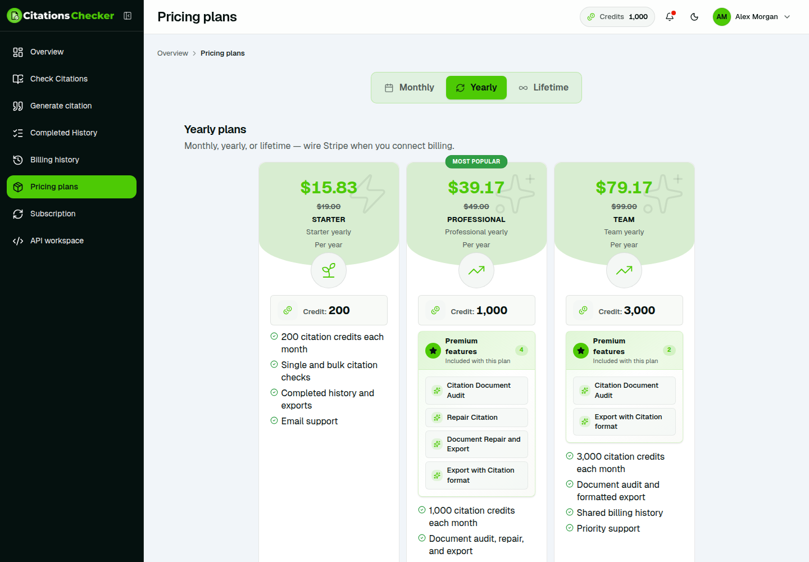
Task: Click the Starter plan sprout icon
Action: click(x=329, y=270)
